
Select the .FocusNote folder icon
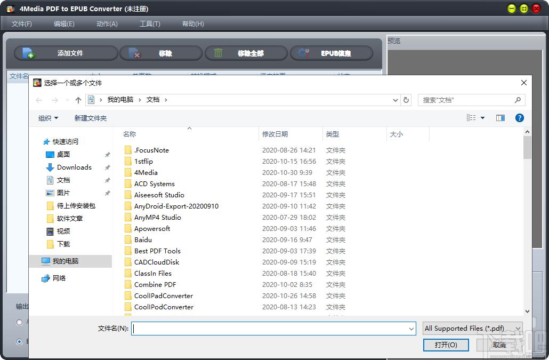point(128,150)
